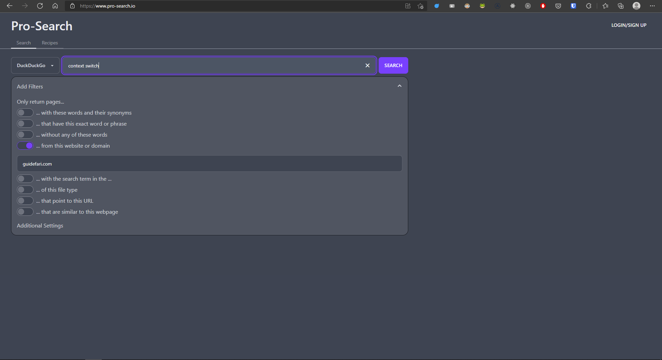
Task: Enable the similar to this webpage filter
Action: [x=25, y=212]
